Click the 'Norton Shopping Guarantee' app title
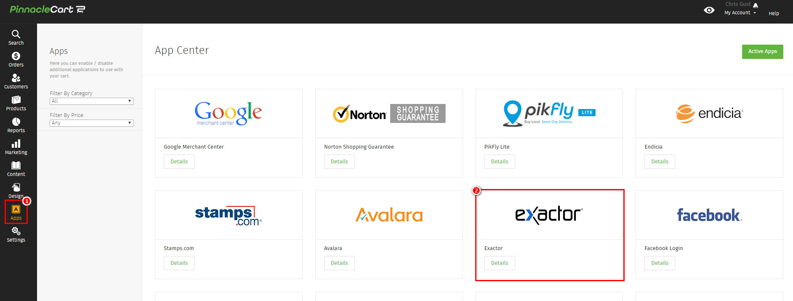The image size is (793, 301). tap(359, 147)
